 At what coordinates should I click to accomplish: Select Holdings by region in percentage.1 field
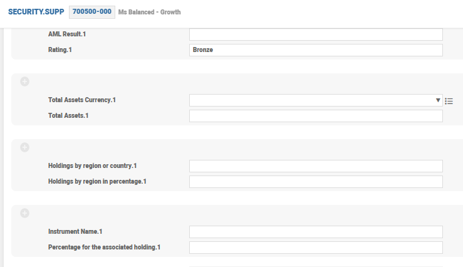point(316,182)
